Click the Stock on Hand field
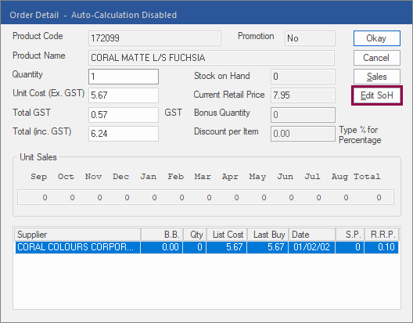The image size is (413, 323). (x=303, y=77)
